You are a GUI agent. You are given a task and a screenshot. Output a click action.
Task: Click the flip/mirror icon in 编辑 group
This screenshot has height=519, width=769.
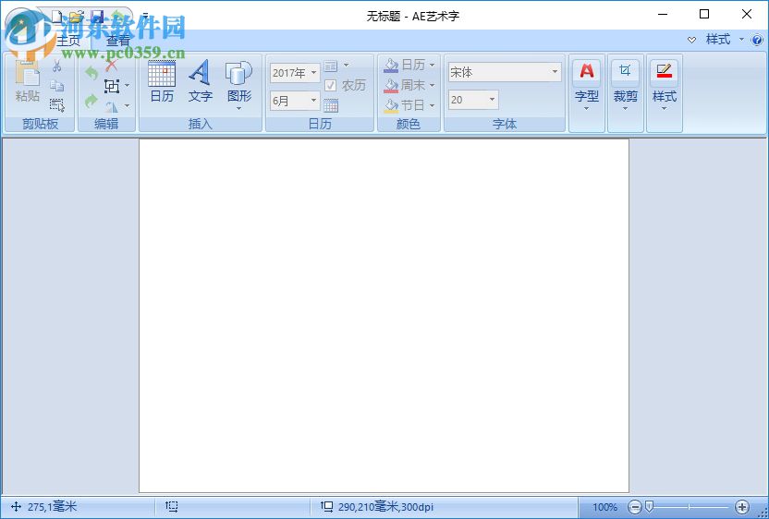click(x=112, y=106)
